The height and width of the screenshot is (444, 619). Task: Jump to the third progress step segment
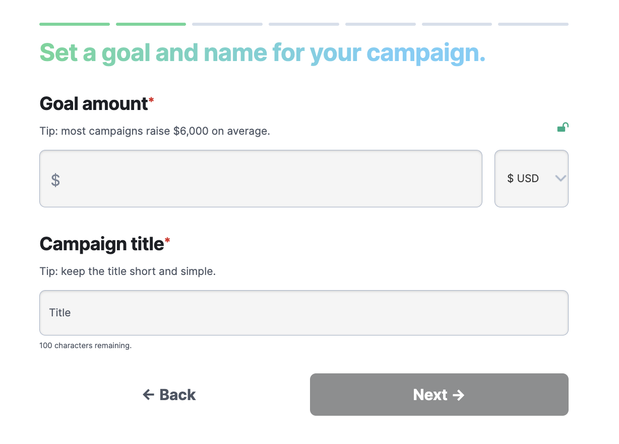[227, 24]
